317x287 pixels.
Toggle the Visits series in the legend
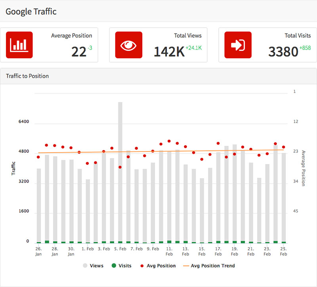tap(122, 266)
